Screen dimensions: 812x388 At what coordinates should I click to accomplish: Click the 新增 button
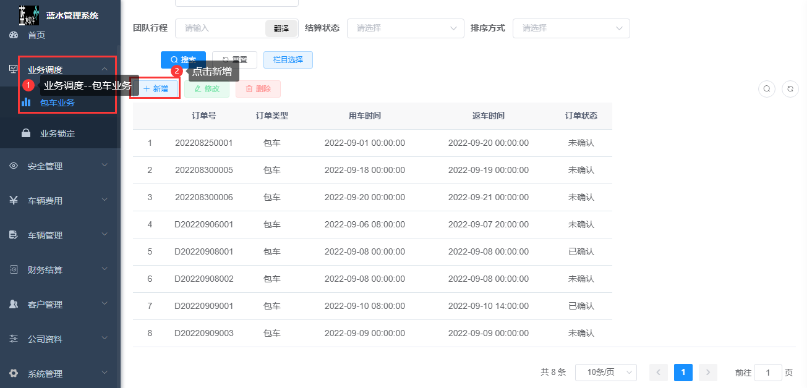(156, 89)
